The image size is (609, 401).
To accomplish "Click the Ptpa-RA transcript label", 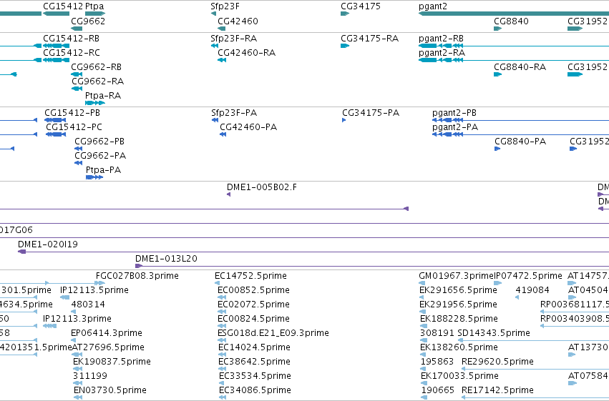I will click(103, 96).
